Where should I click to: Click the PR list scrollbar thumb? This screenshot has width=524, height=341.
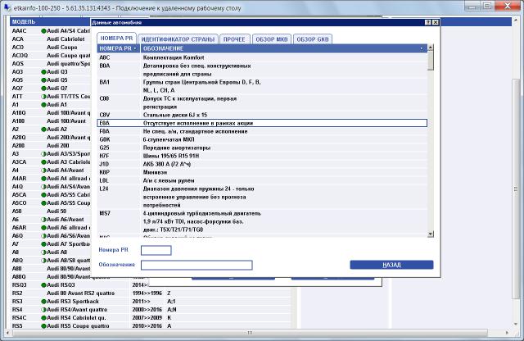coord(431,61)
